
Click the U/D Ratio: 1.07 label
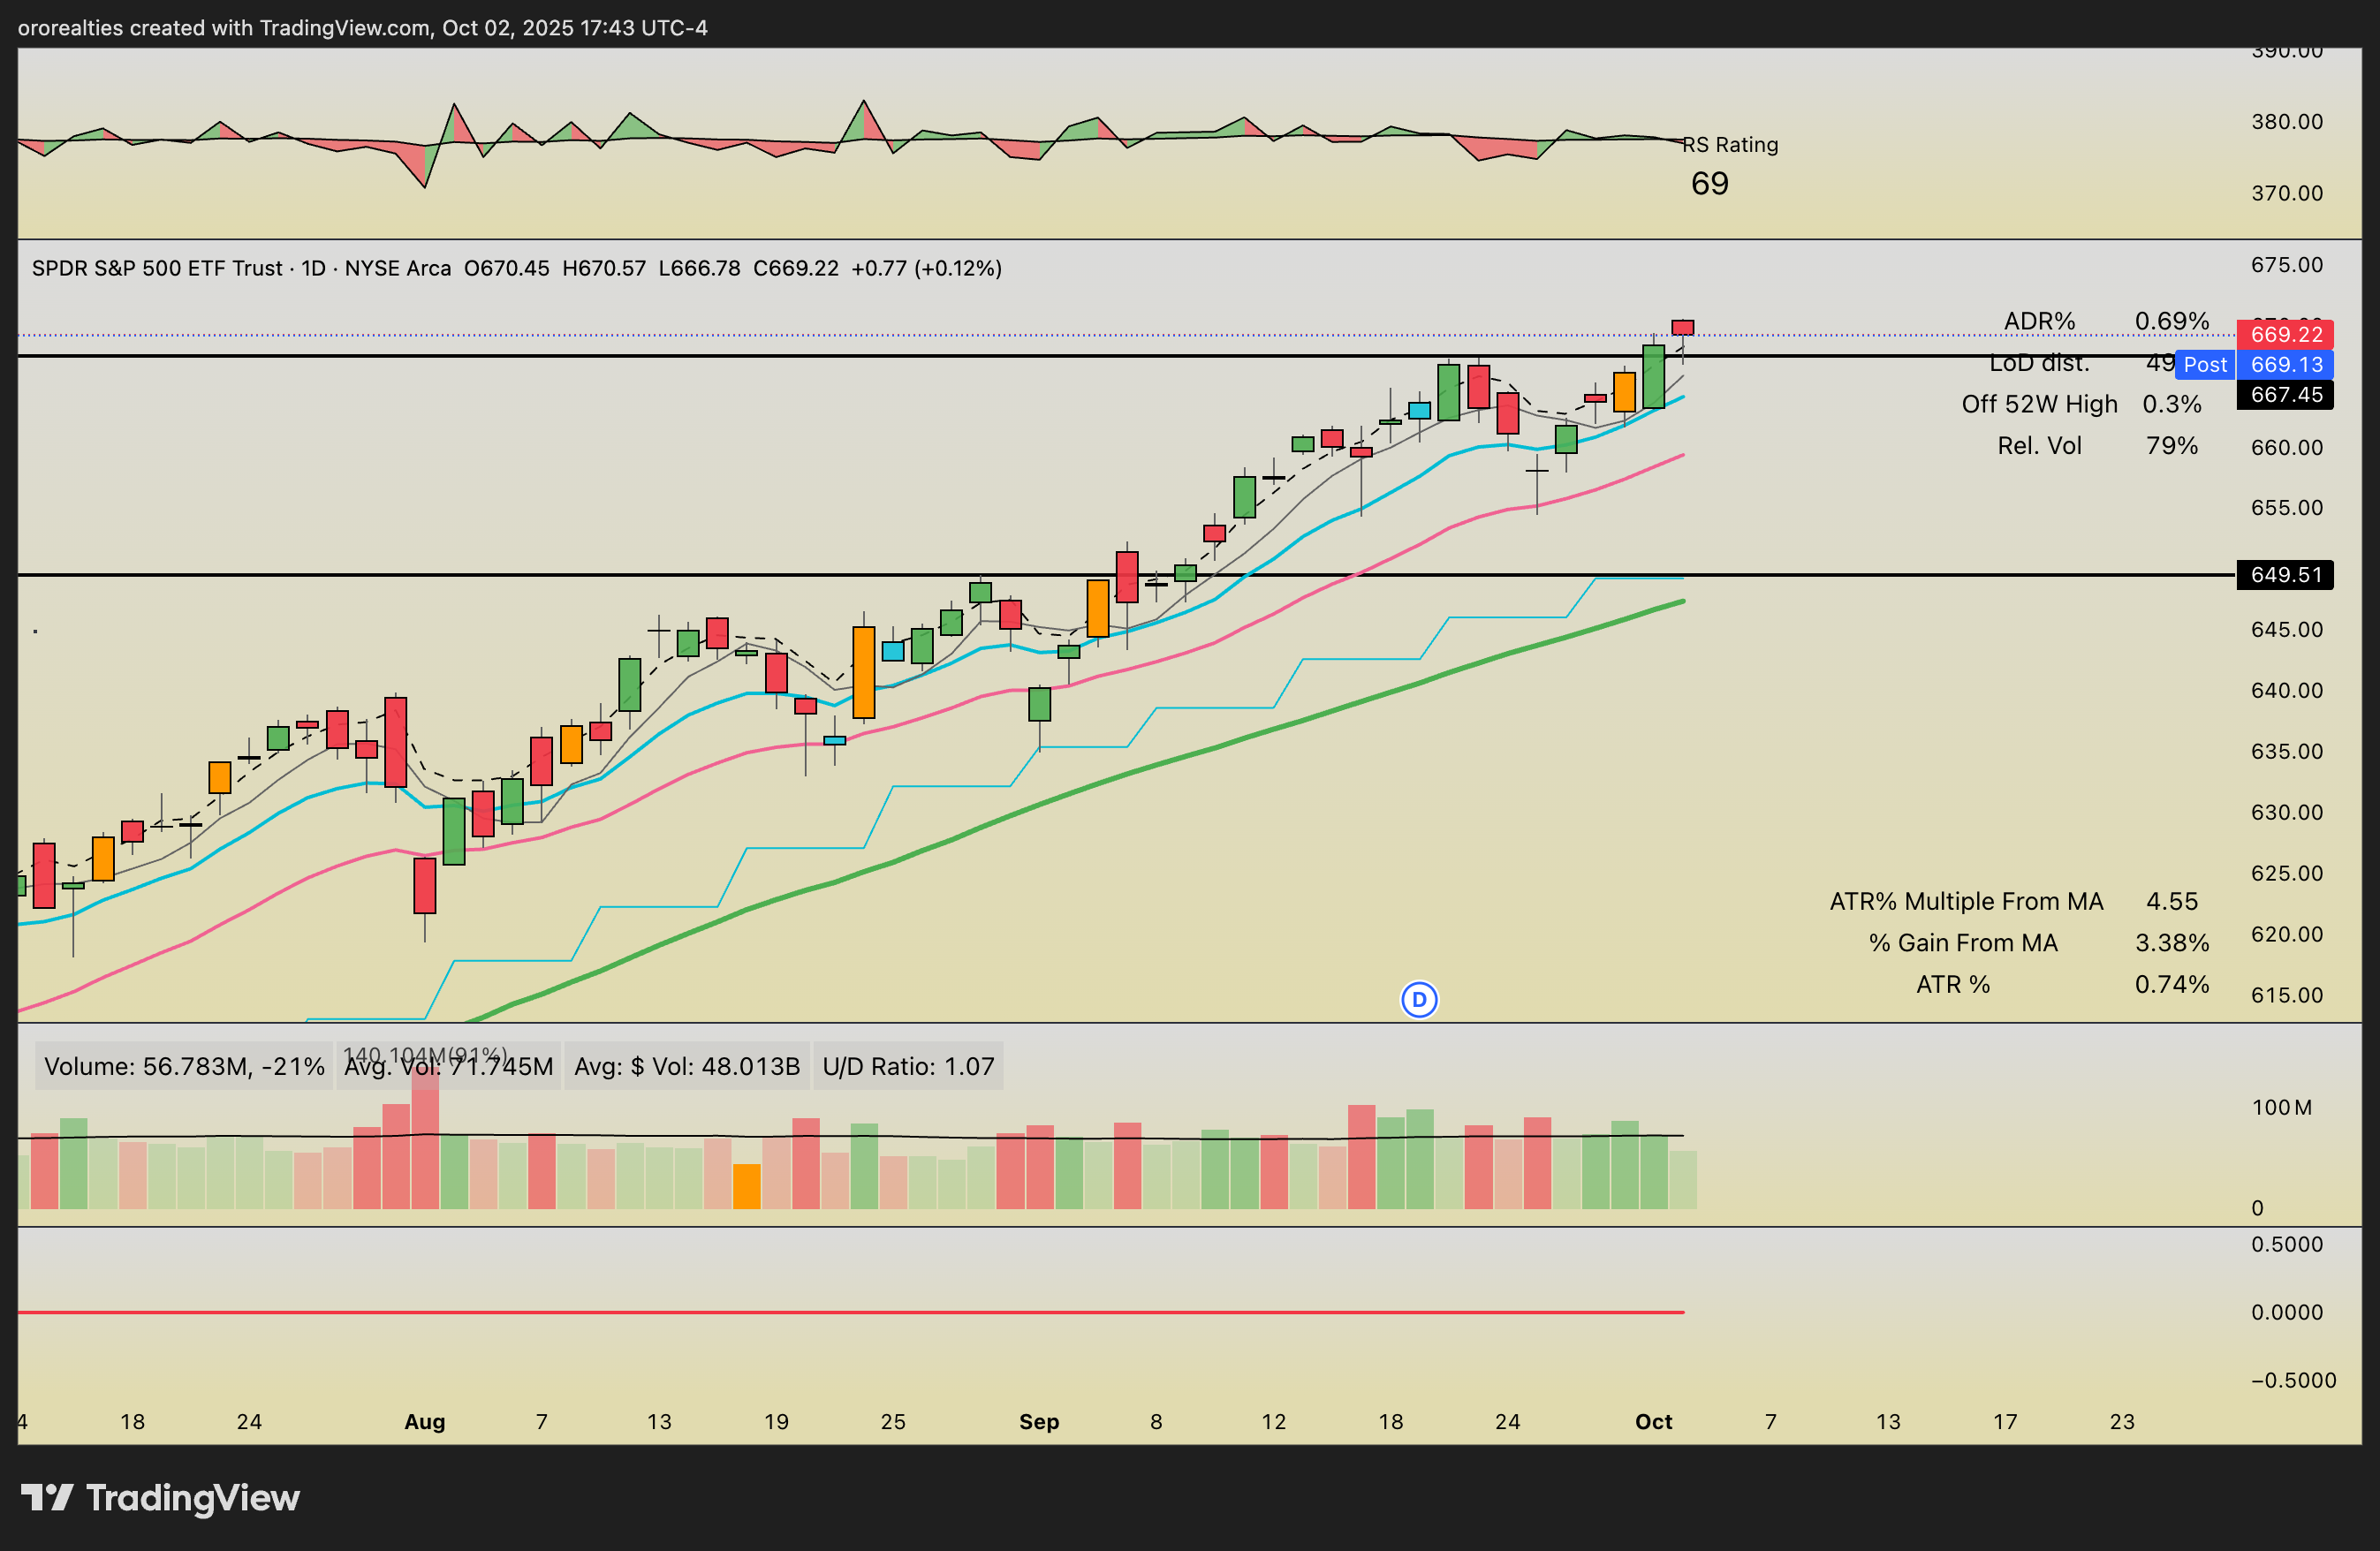[x=907, y=1066]
